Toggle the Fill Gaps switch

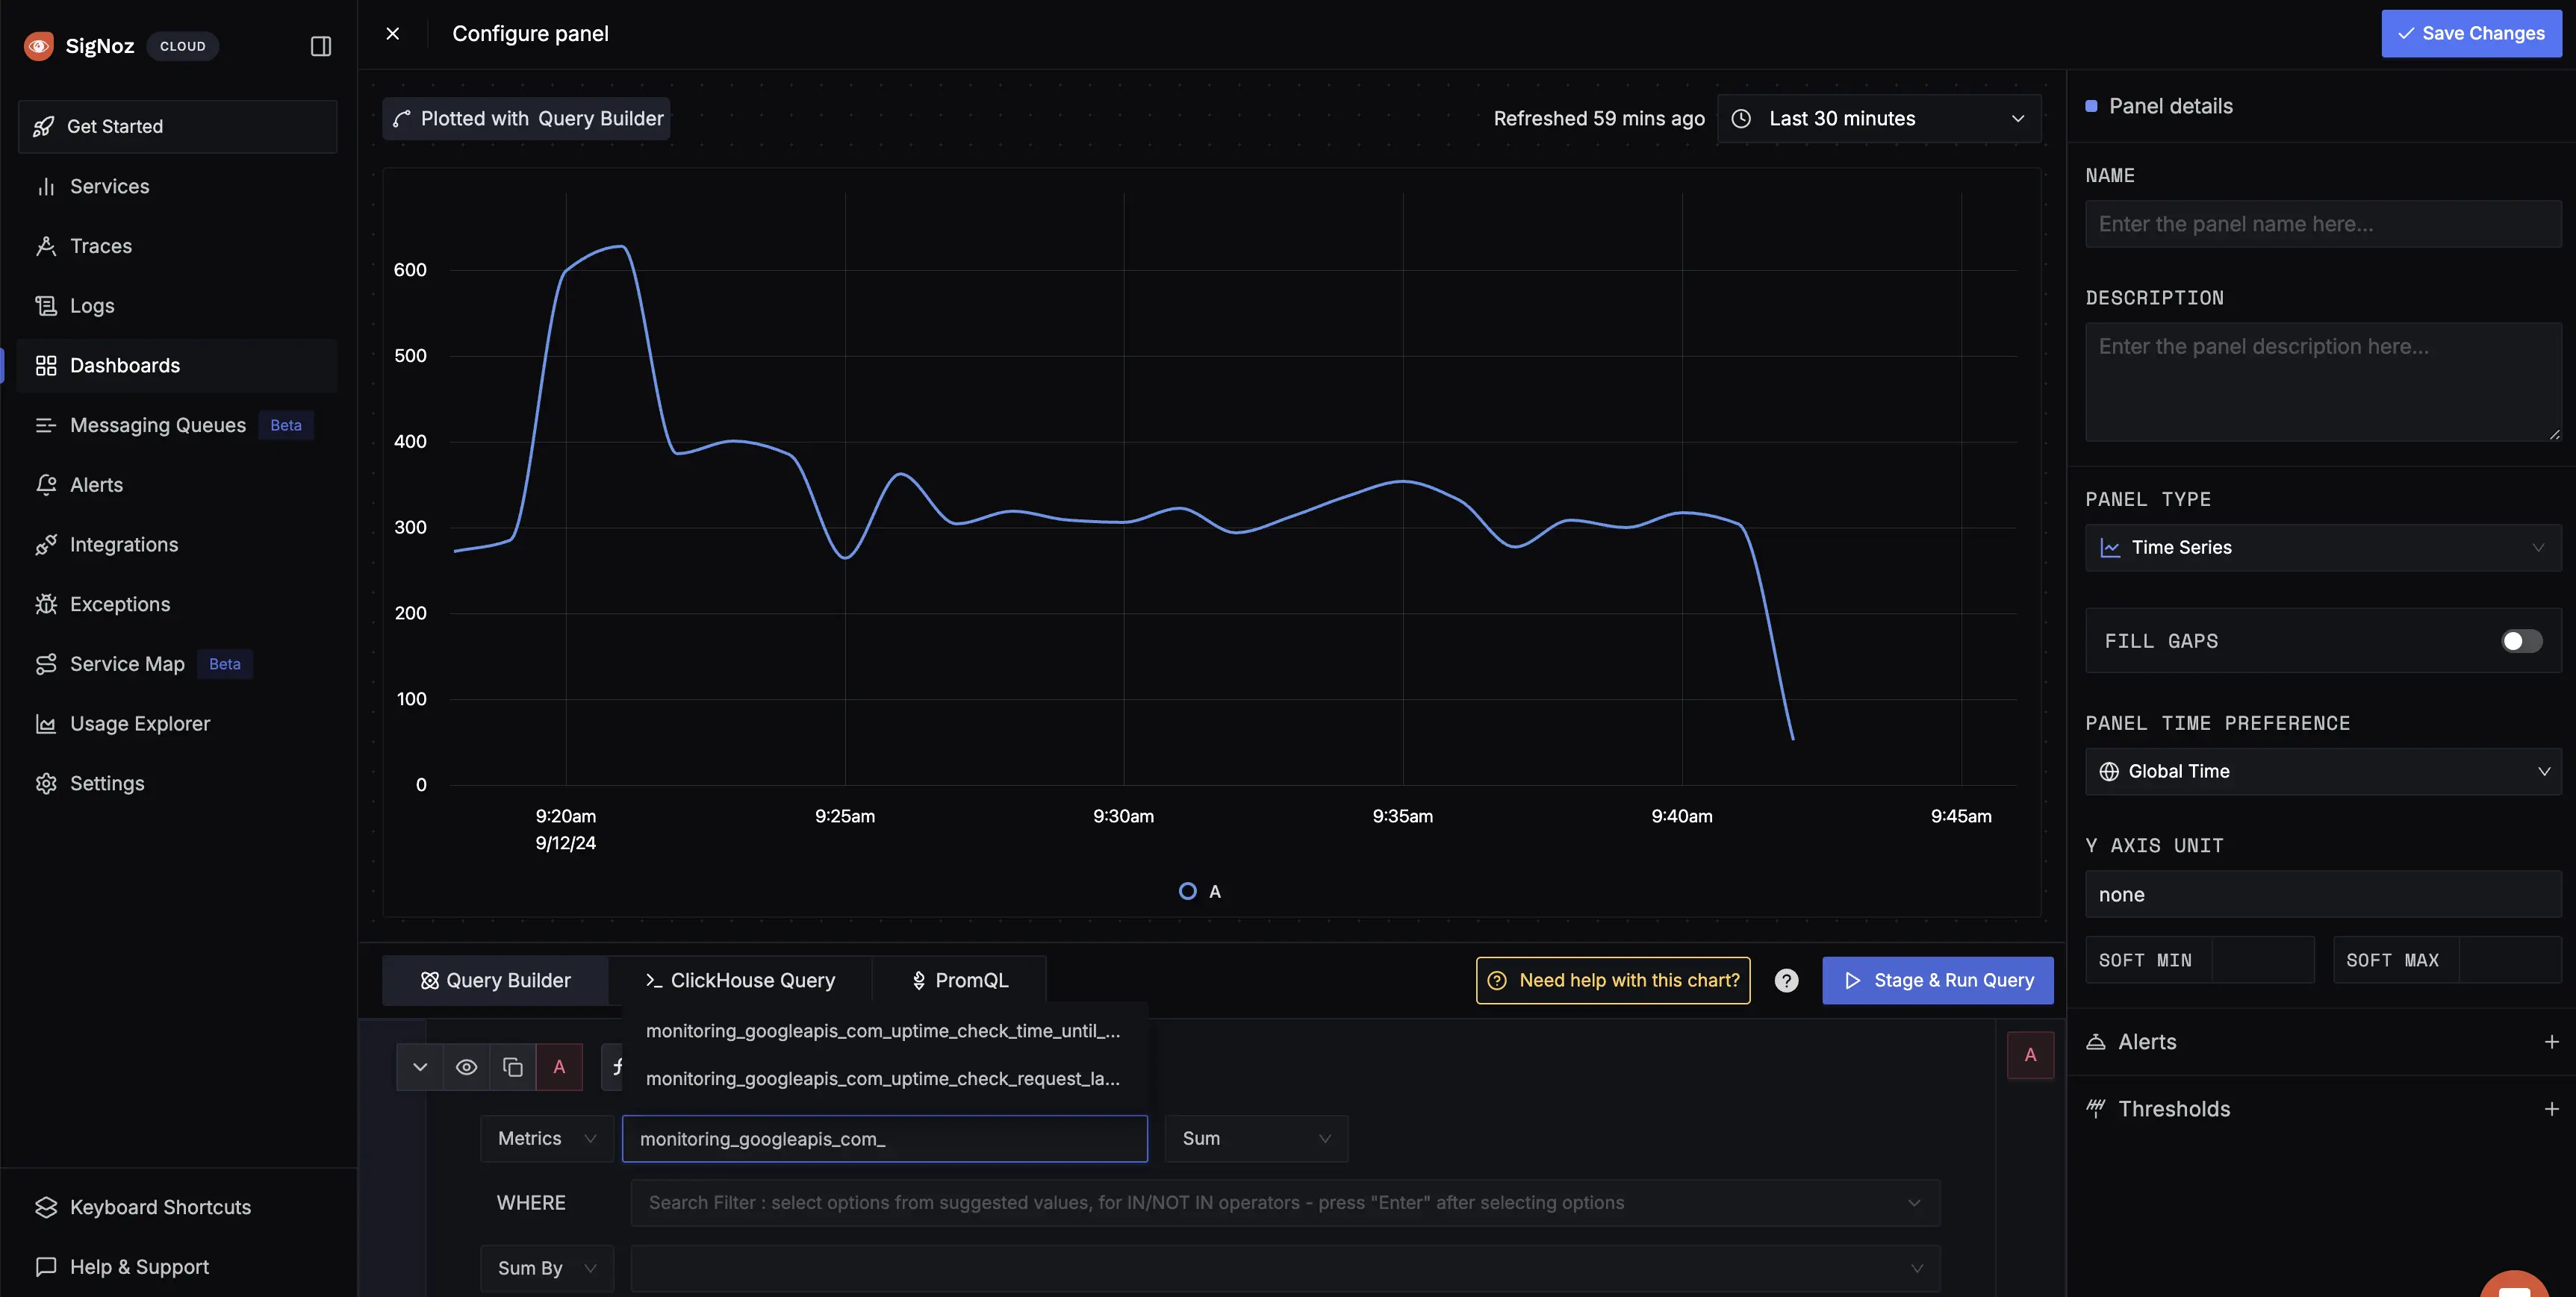2521,640
